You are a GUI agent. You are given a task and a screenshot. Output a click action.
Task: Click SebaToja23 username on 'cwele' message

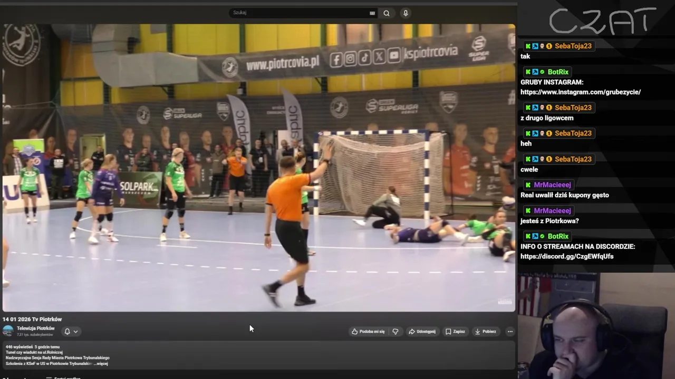coord(573,159)
